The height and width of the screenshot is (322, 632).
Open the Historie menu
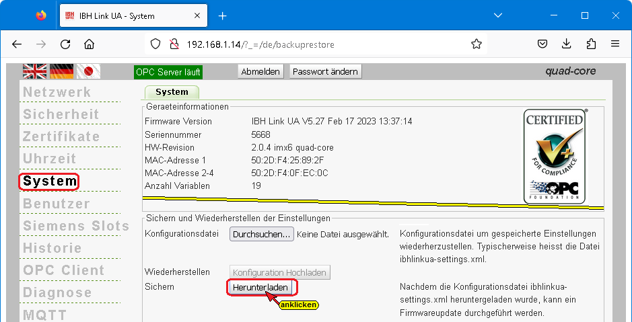pos(52,248)
